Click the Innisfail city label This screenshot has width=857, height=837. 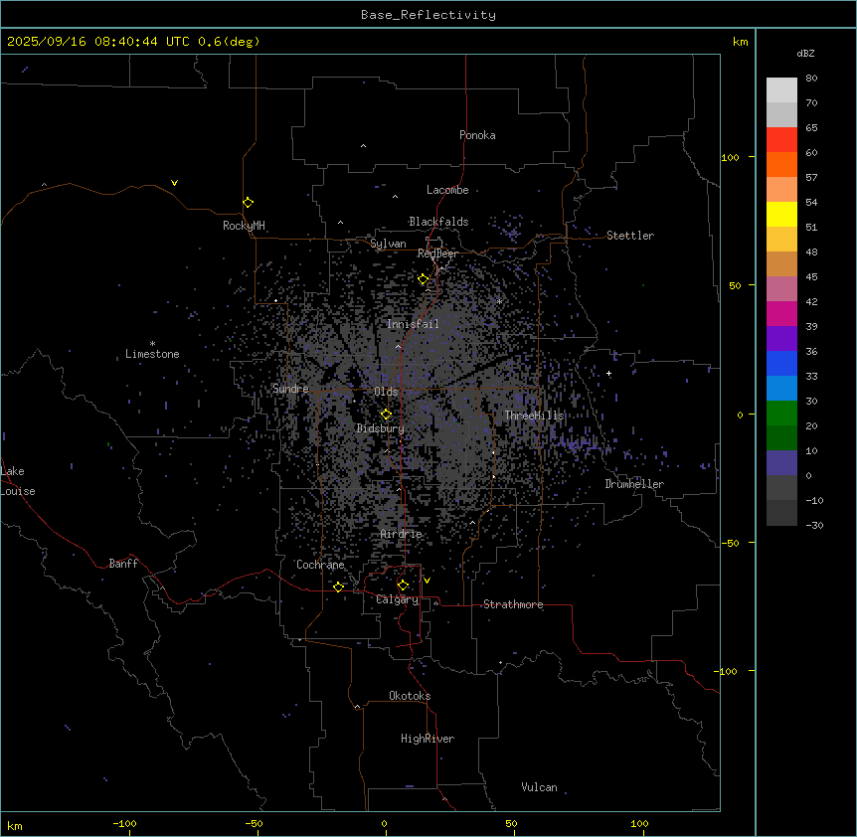pos(413,324)
